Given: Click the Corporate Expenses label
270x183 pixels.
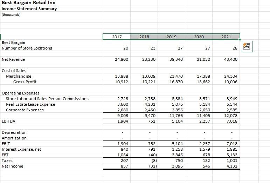Looking at the screenshot, I should [x=25, y=110].
